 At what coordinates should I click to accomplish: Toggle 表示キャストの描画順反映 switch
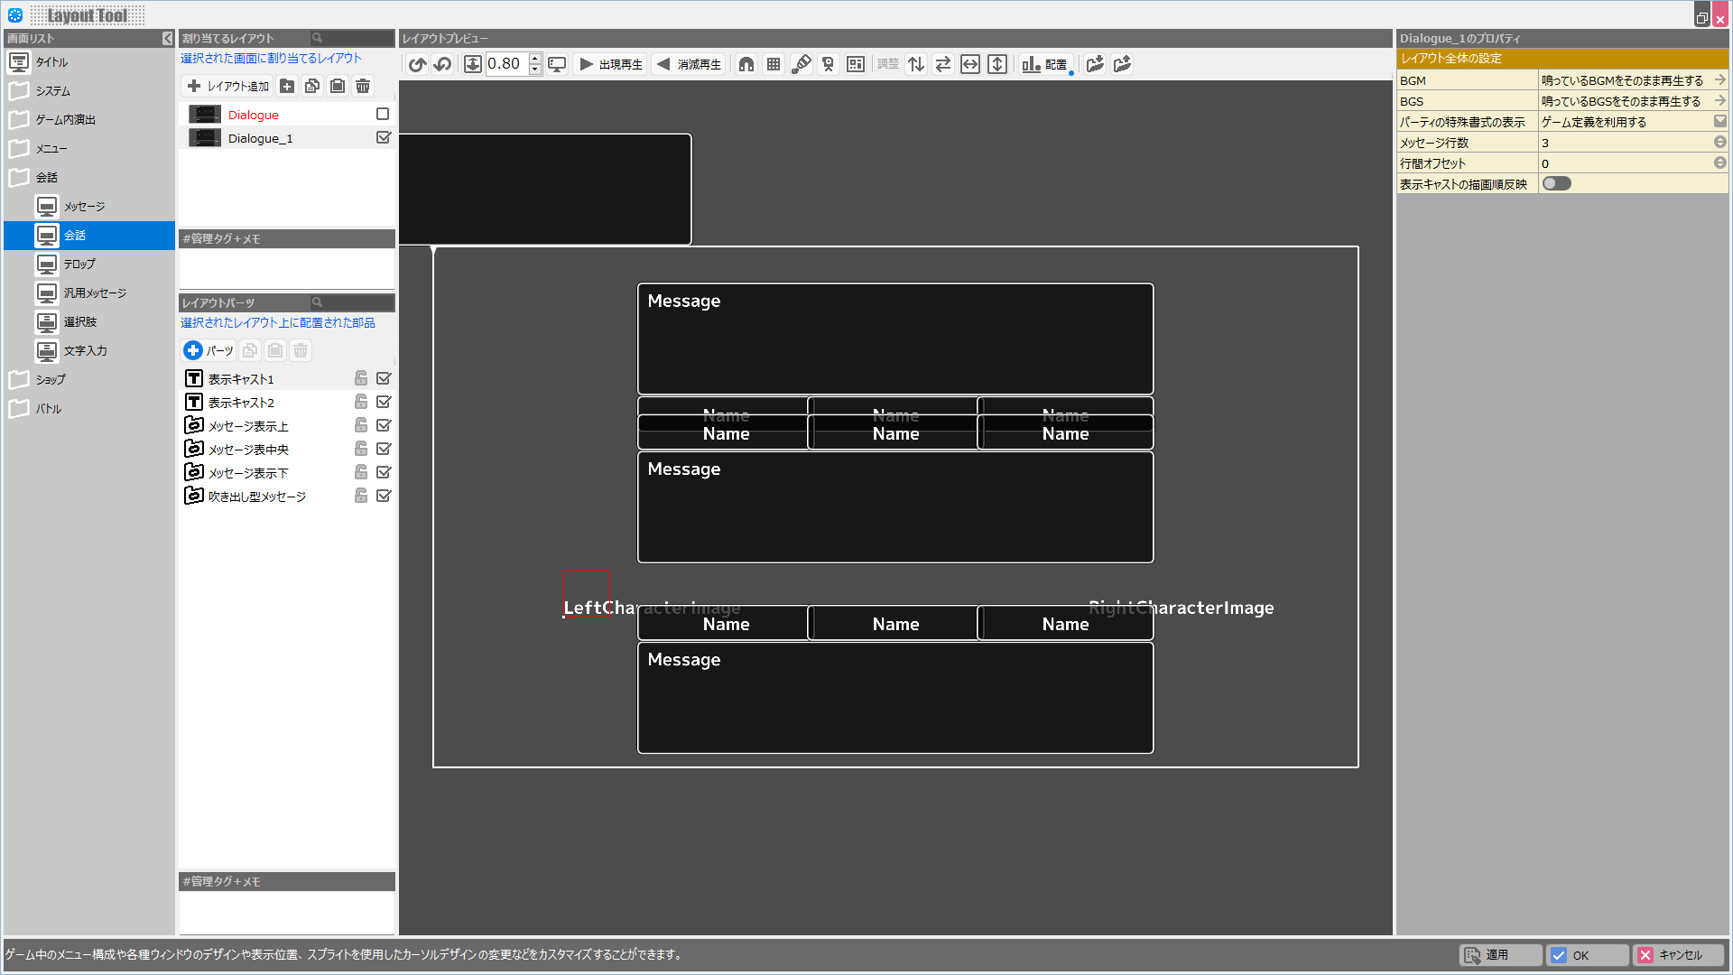click(x=1556, y=184)
